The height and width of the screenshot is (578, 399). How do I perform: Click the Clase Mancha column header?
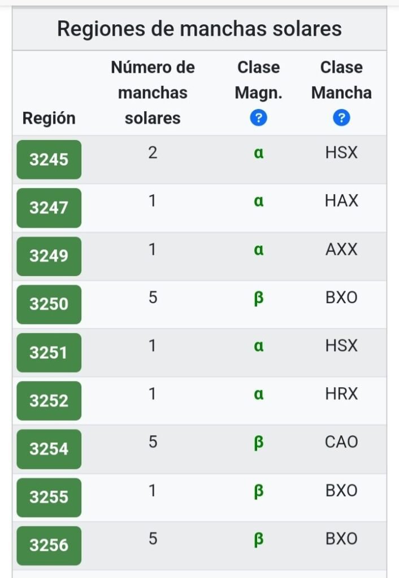(341, 80)
